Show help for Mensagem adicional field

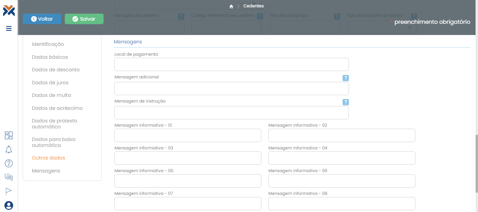click(345, 78)
